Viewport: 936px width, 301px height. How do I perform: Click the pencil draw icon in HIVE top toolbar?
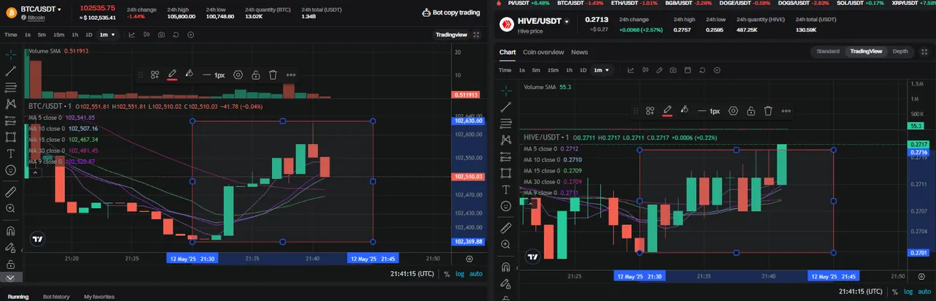coord(658,70)
